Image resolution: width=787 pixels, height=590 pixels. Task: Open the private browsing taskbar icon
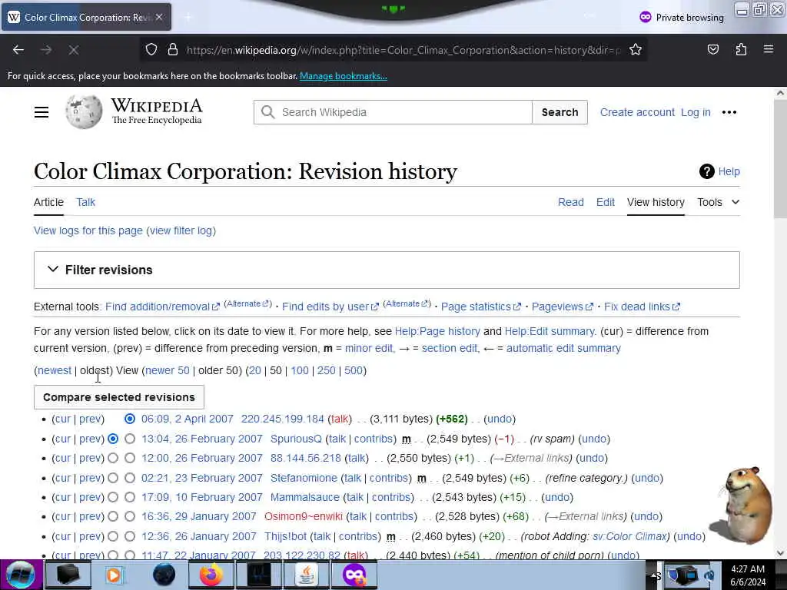pyautogui.click(x=354, y=575)
